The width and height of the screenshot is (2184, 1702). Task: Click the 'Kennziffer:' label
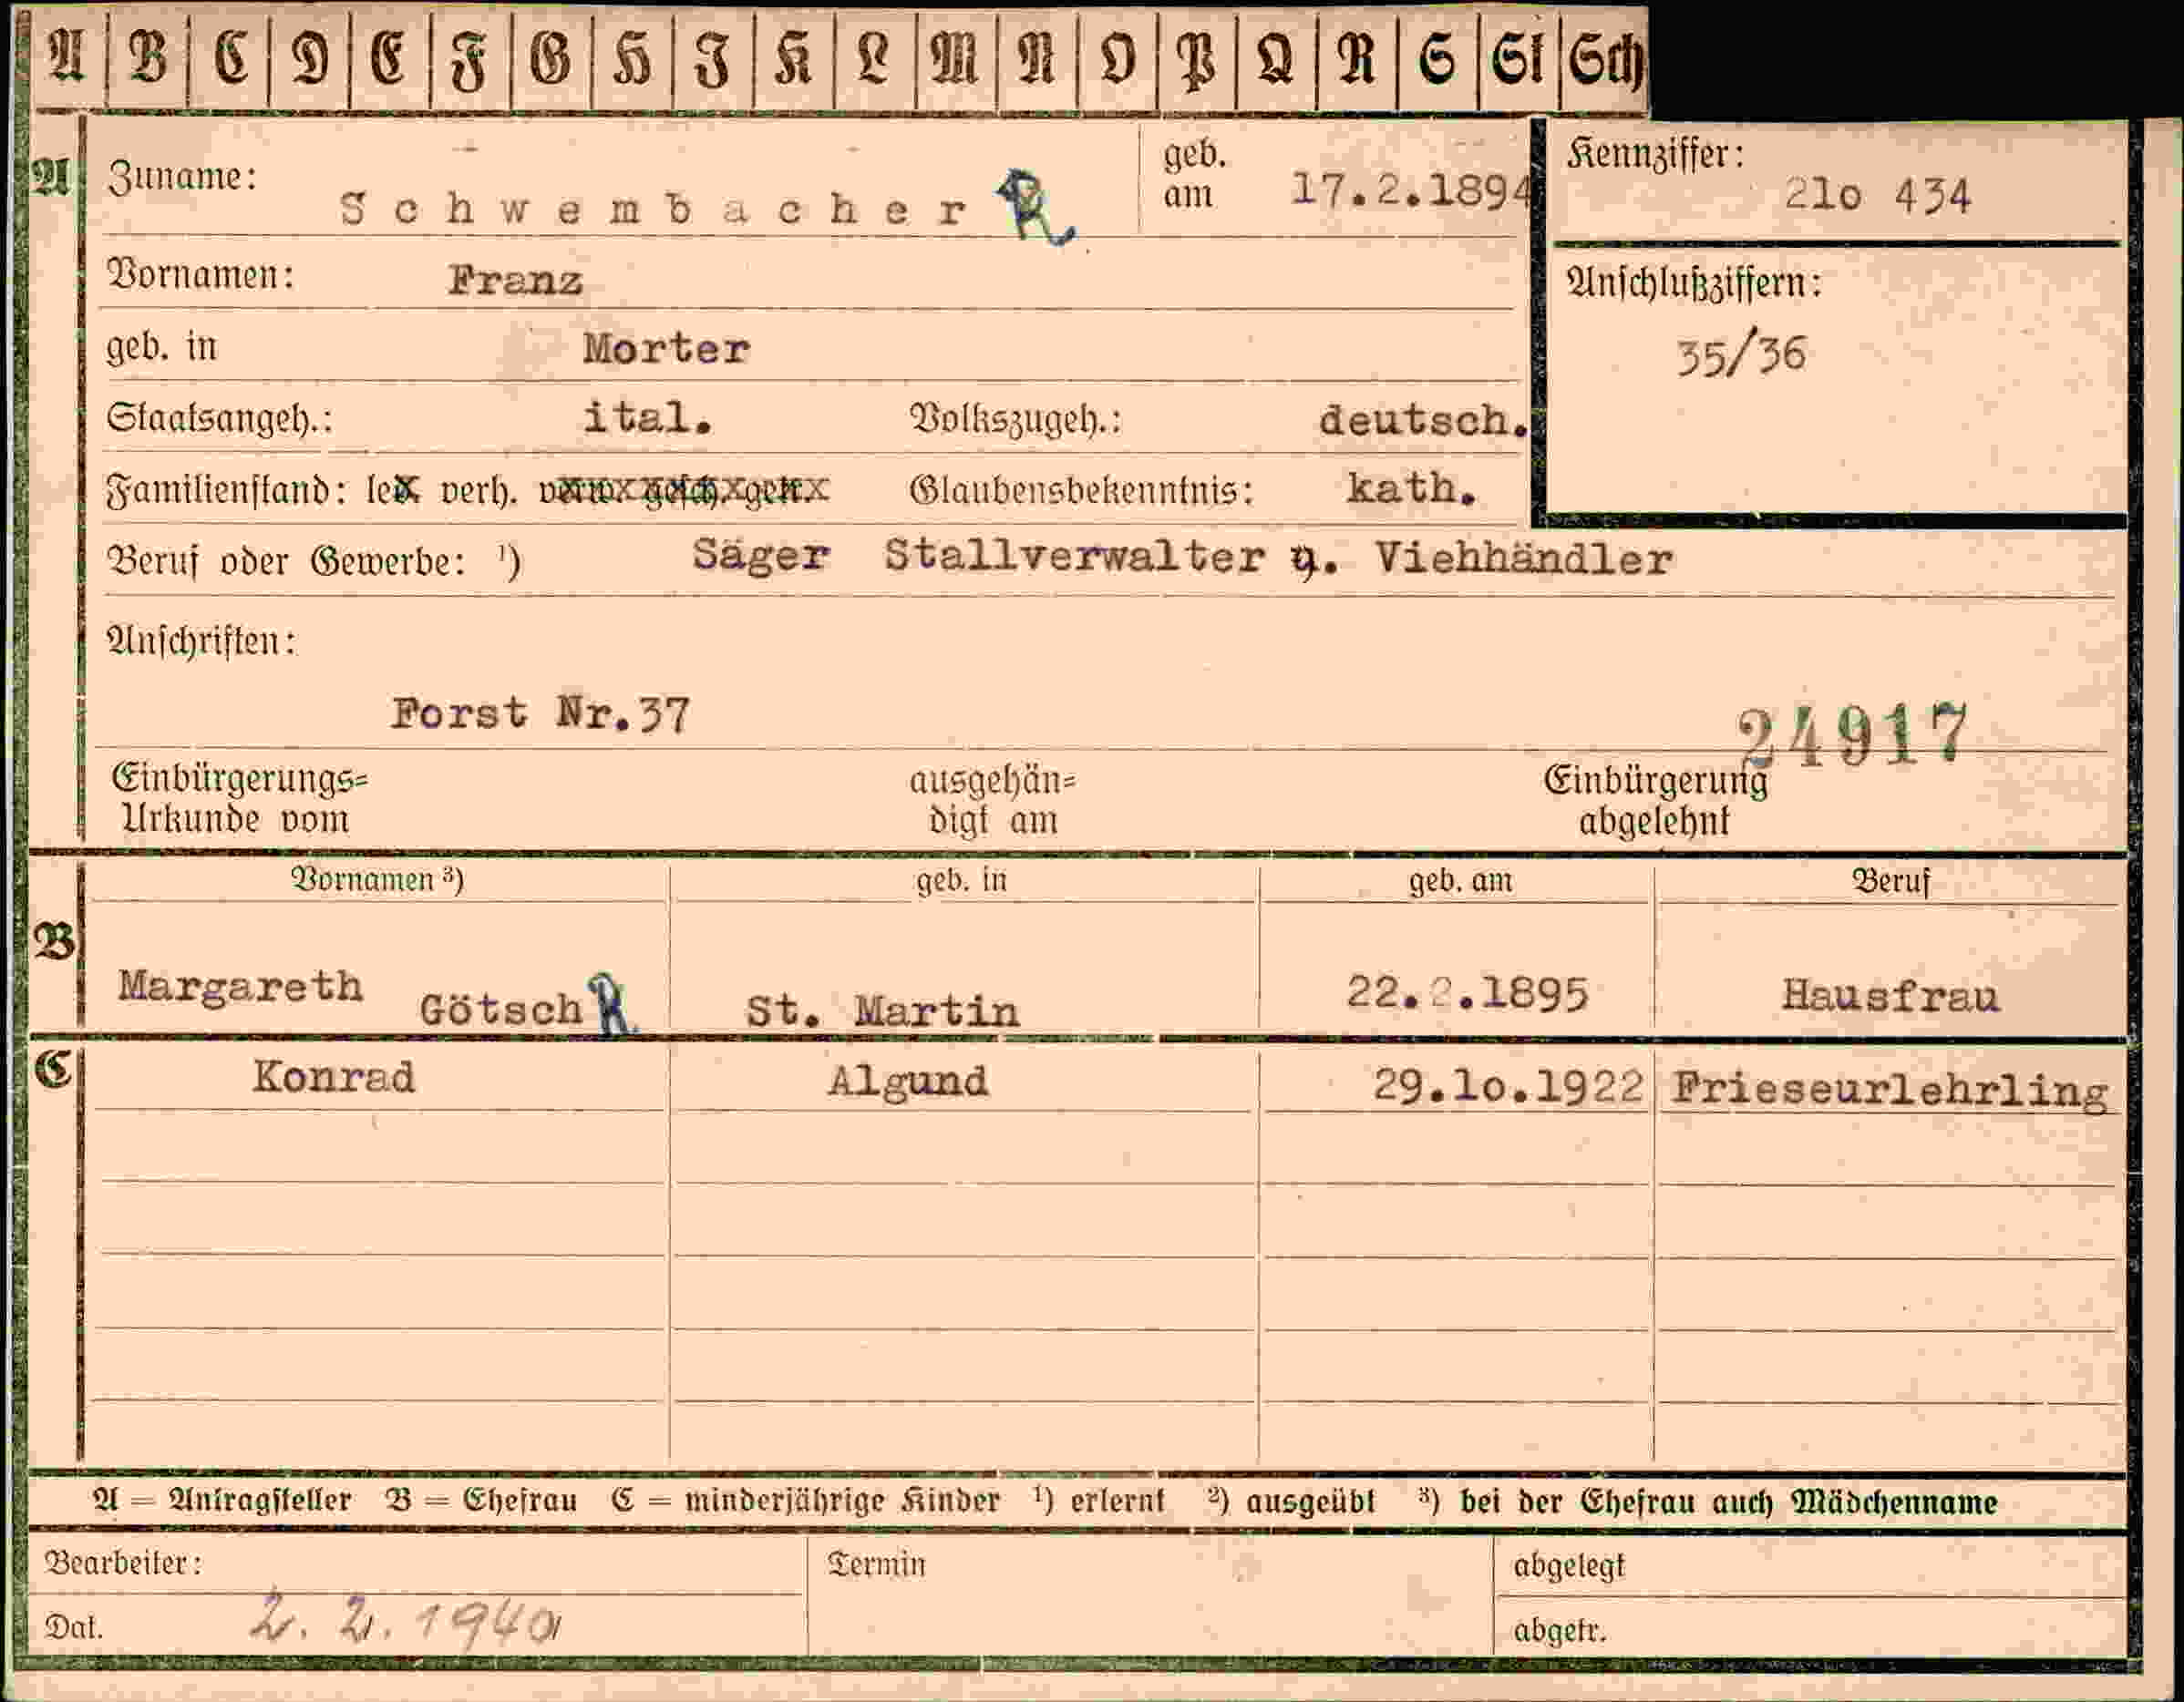pyautogui.click(x=1655, y=155)
